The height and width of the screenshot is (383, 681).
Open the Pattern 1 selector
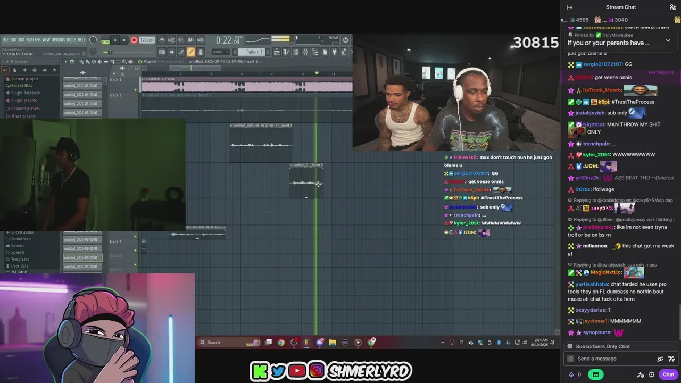click(251, 52)
